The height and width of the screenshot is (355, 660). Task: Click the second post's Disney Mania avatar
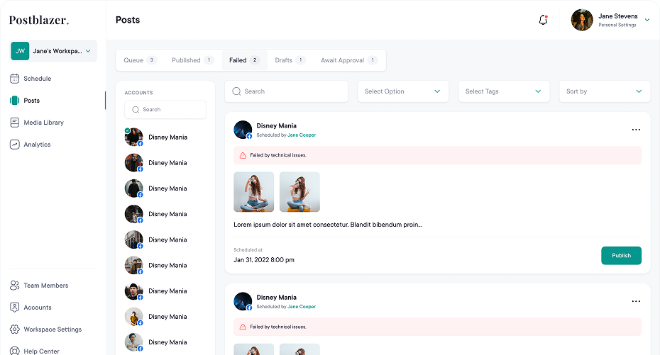243,301
